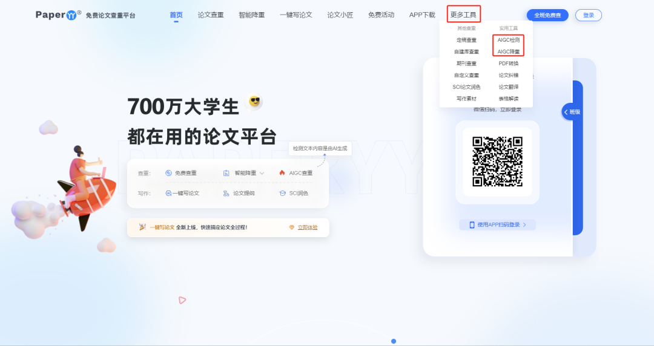The width and height of the screenshot is (654, 346).
Task: Click the 登录 button
Action: (x=589, y=15)
